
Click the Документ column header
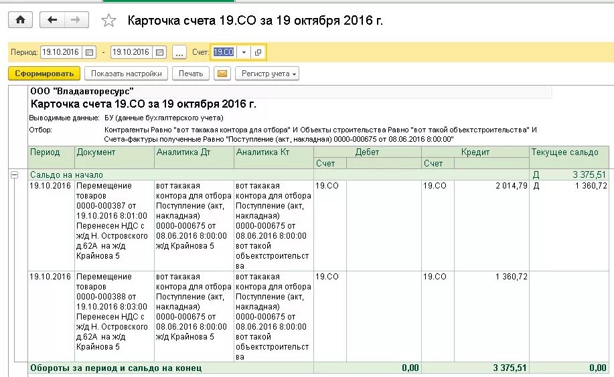pyautogui.click(x=114, y=157)
